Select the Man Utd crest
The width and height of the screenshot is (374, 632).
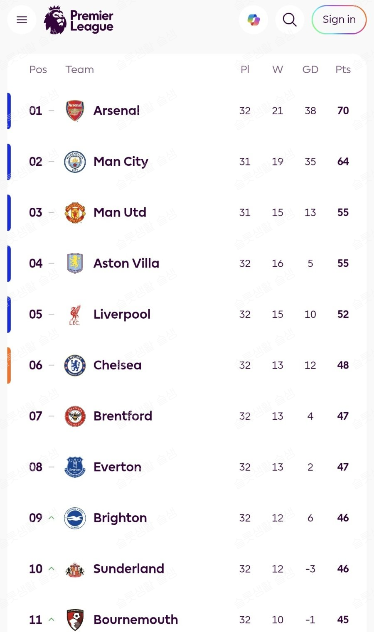[75, 213]
